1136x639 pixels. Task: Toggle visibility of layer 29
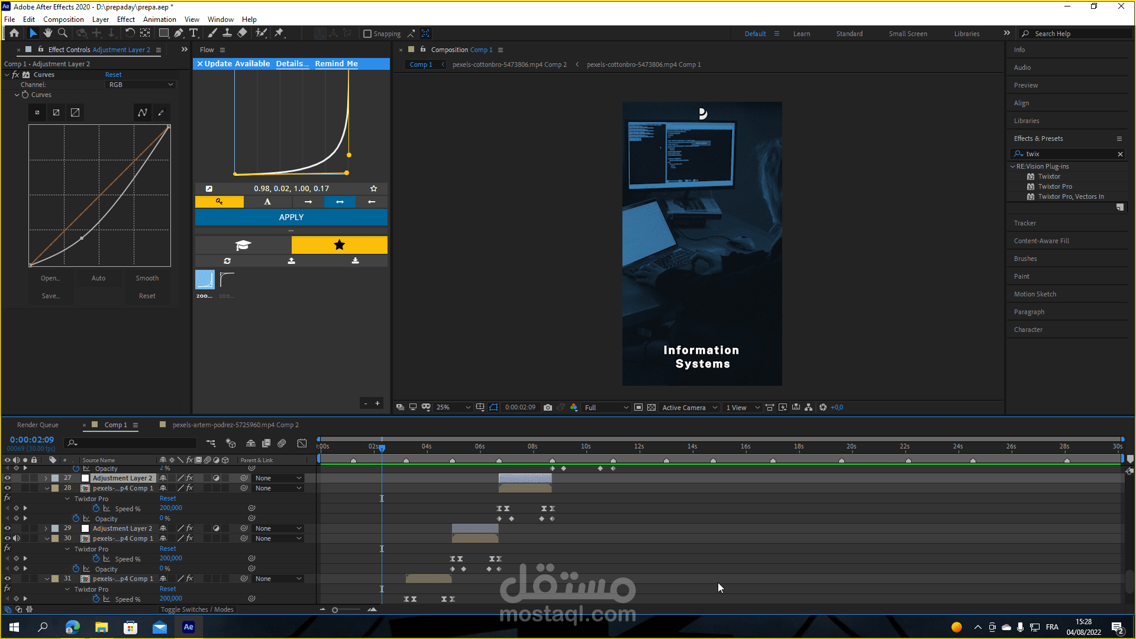tap(8, 528)
